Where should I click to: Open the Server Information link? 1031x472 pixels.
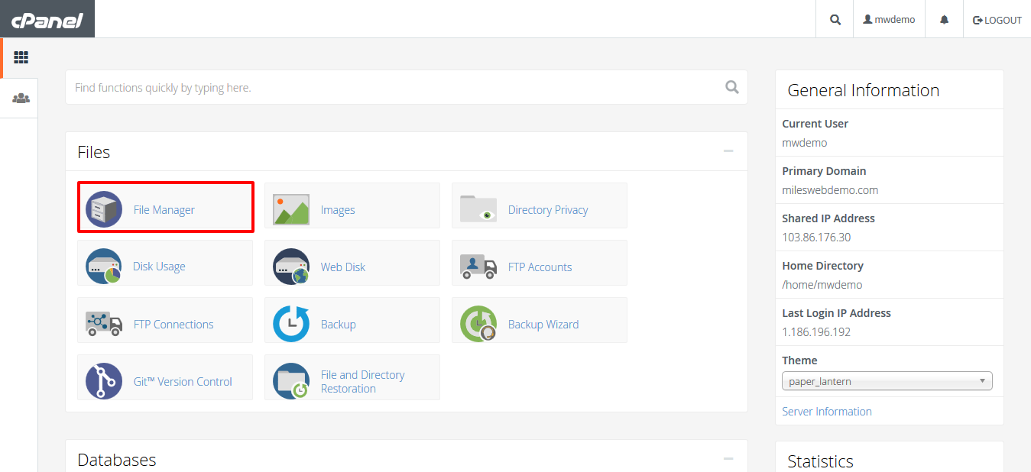point(827,411)
